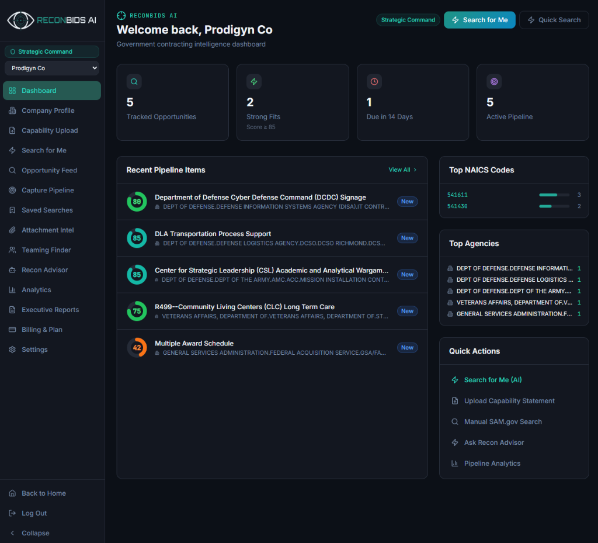Viewport: 598px width, 543px height.
Task: Launch Search for Me (AI) quick action
Action: tap(514, 380)
